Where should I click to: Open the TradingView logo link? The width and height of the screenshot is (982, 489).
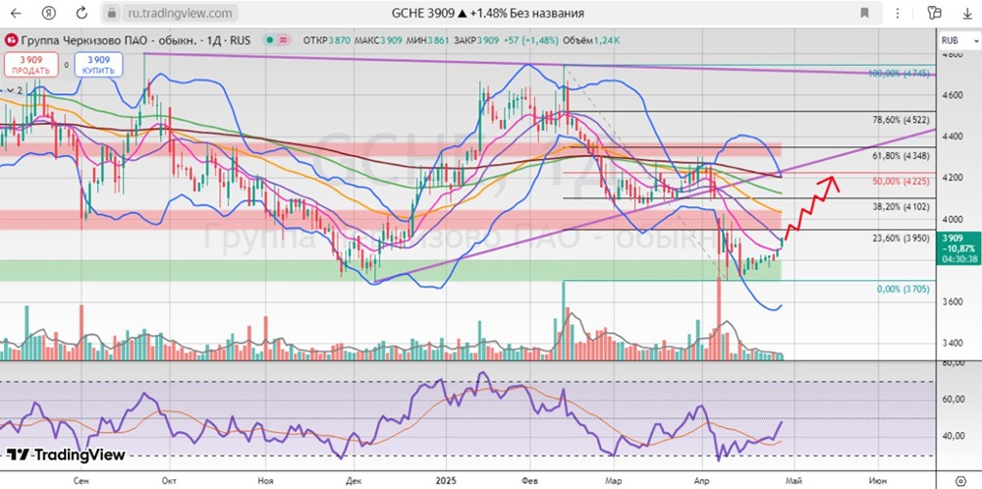click(67, 456)
